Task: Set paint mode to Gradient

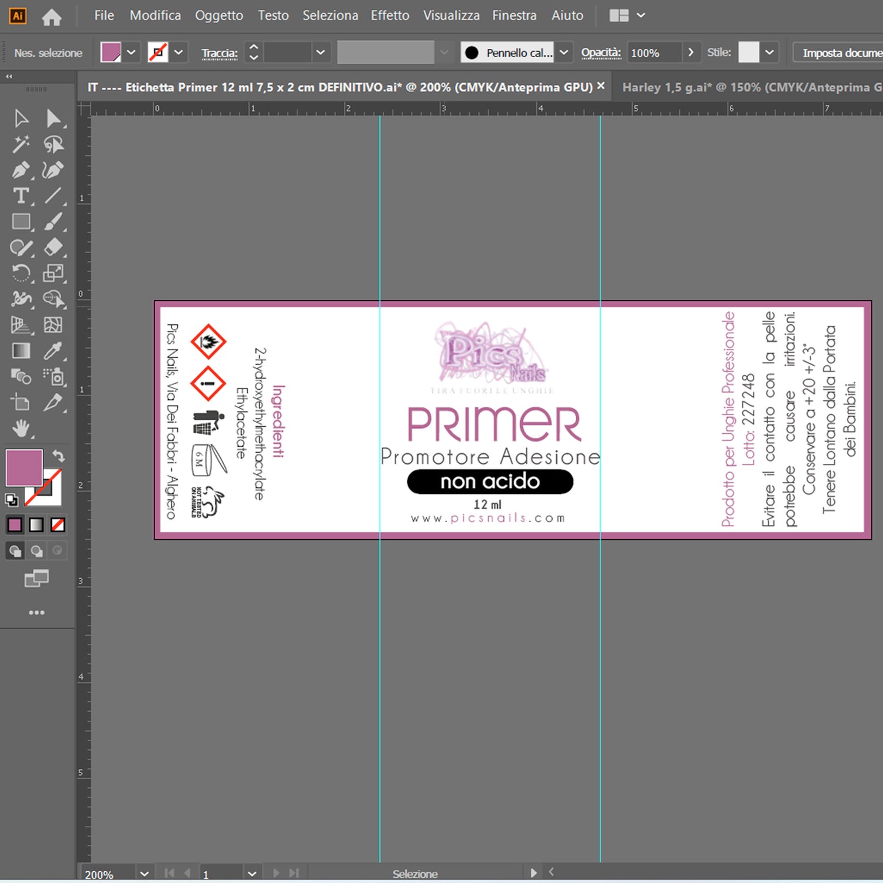Action: (36, 525)
